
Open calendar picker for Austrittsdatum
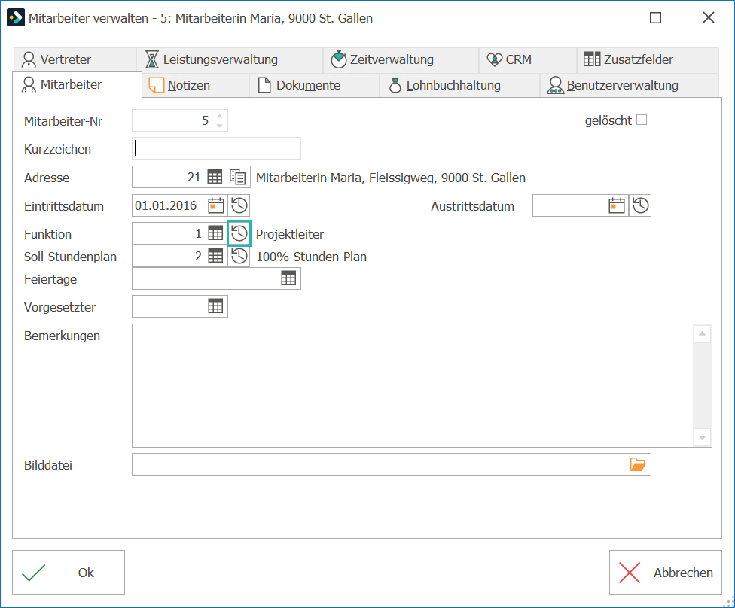point(617,205)
